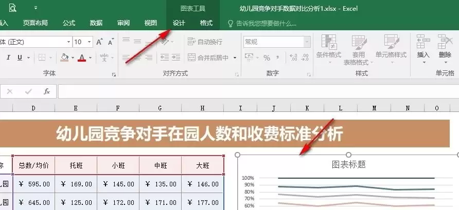Click the 删除 cells button
Screen dimensions: 459x210
click(445, 48)
